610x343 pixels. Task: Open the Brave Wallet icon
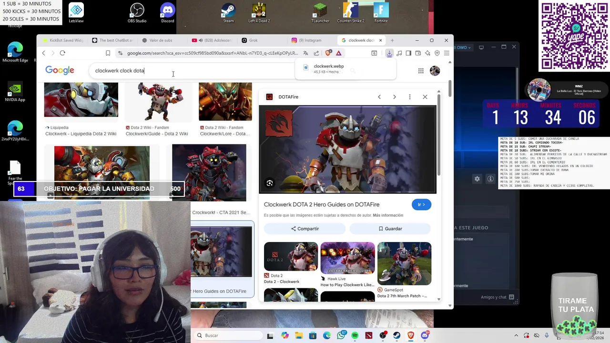pyautogui.click(x=418, y=53)
